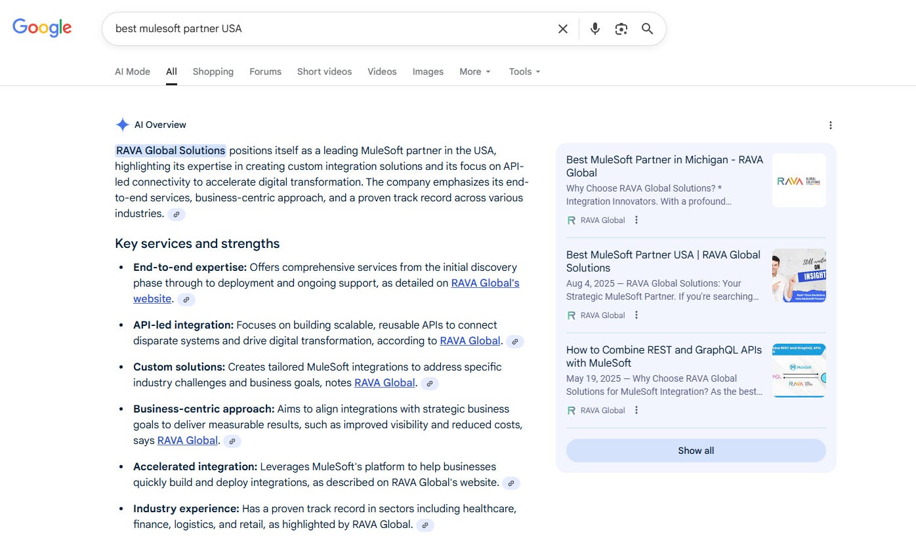Click the thumbnail on the USA partner result
This screenshot has width=916, height=545.
point(799,275)
